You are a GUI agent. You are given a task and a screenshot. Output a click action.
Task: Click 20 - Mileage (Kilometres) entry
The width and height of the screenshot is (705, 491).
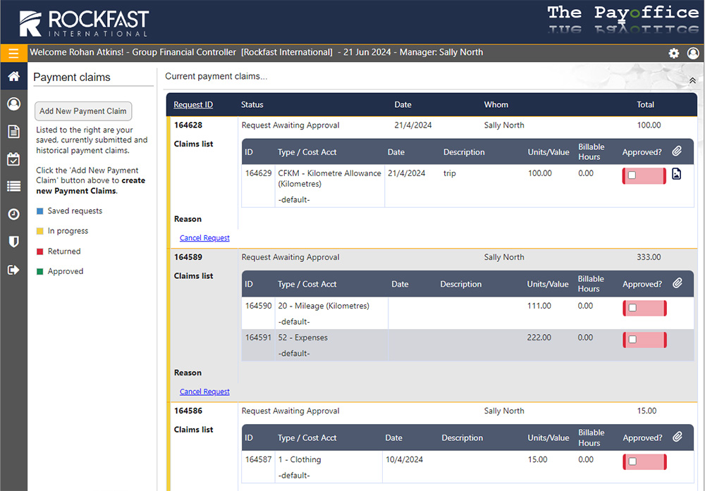324,306
